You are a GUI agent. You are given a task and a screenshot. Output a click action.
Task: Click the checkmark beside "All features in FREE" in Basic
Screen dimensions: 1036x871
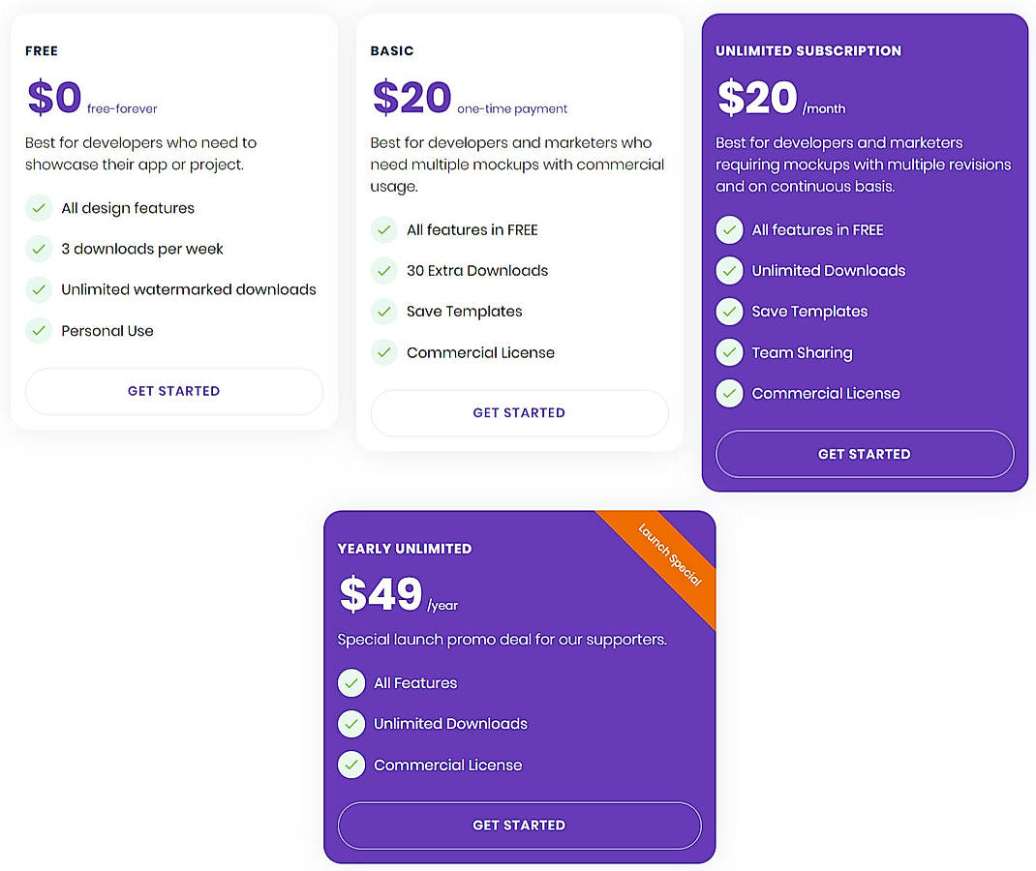tap(384, 229)
